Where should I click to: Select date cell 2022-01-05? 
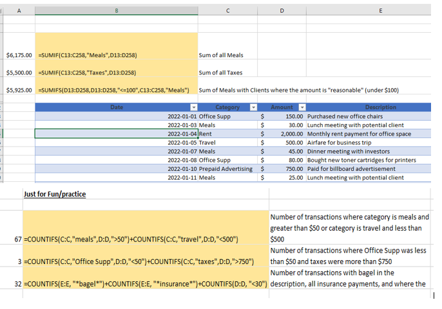click(117, 142)
